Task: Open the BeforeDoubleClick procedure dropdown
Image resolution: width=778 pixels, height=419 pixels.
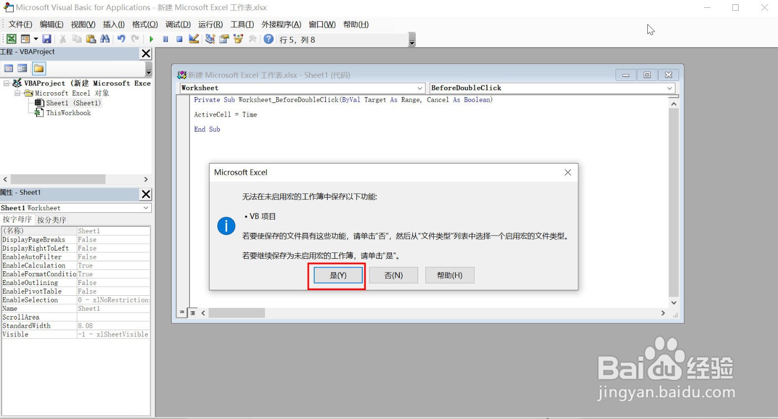Action: tap(670, 88)
